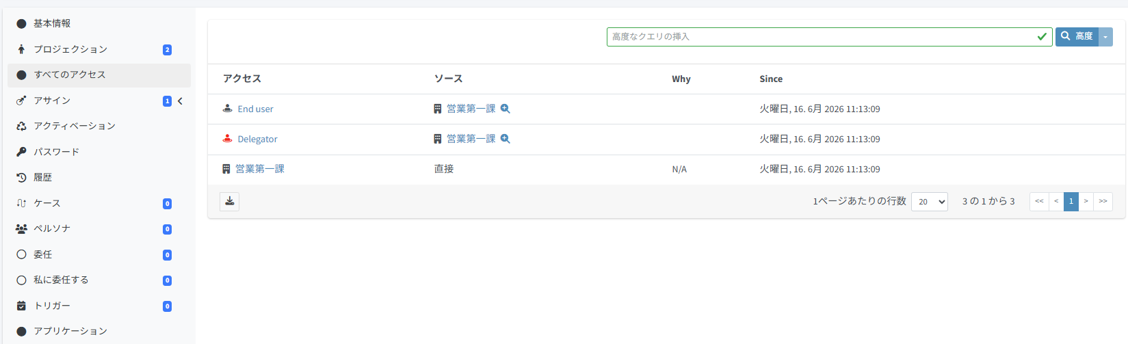The image size is (1128, 344).
Task: Click the circle icon beside すべてのアクセス
Action: pos(21,75)
